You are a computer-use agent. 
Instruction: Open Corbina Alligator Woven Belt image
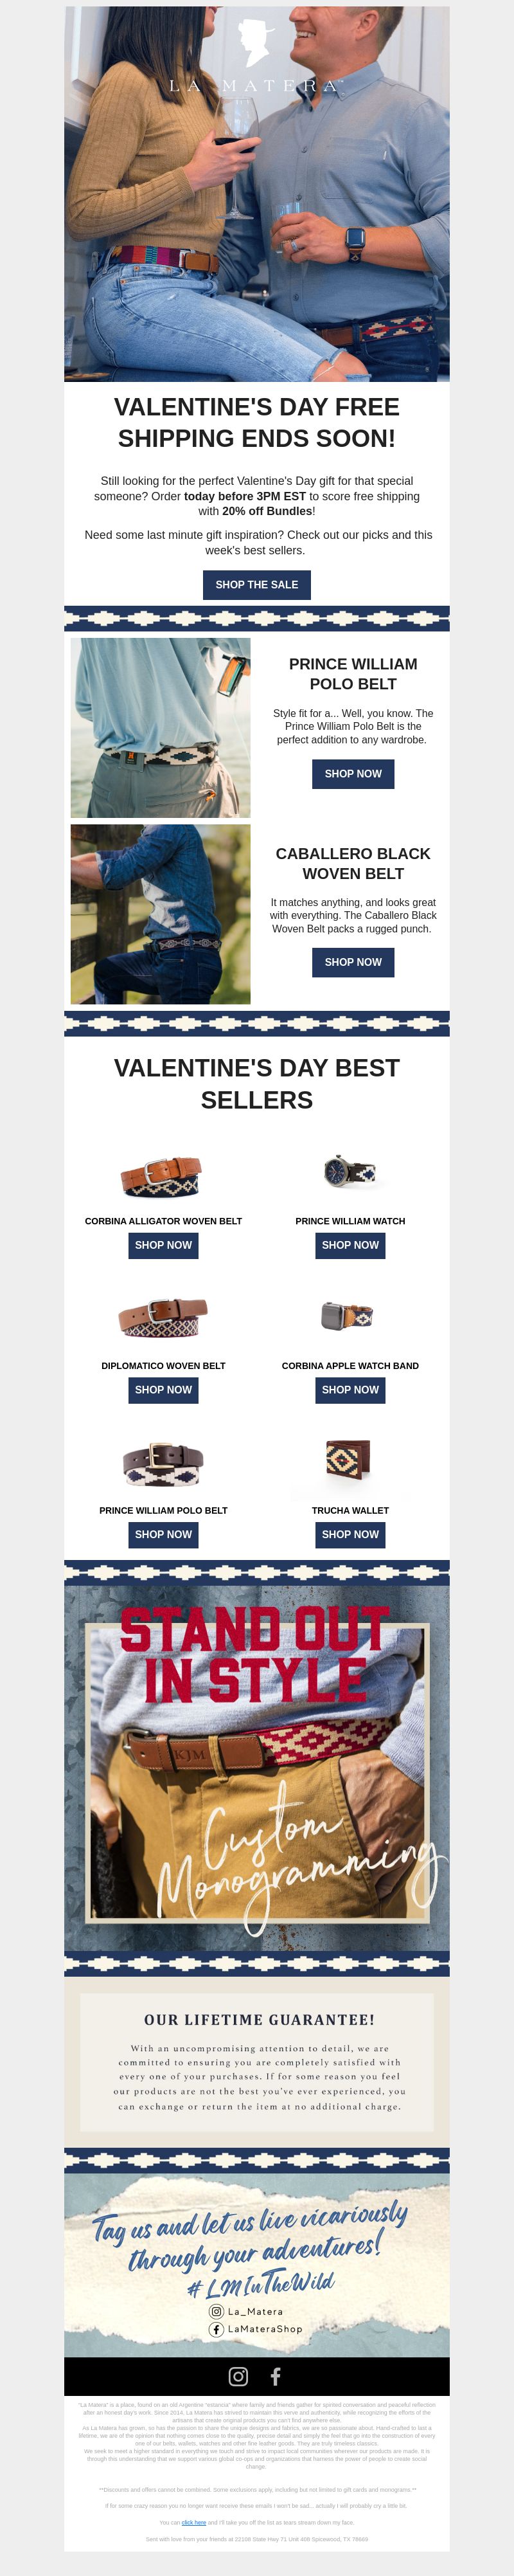(162, 1177)
